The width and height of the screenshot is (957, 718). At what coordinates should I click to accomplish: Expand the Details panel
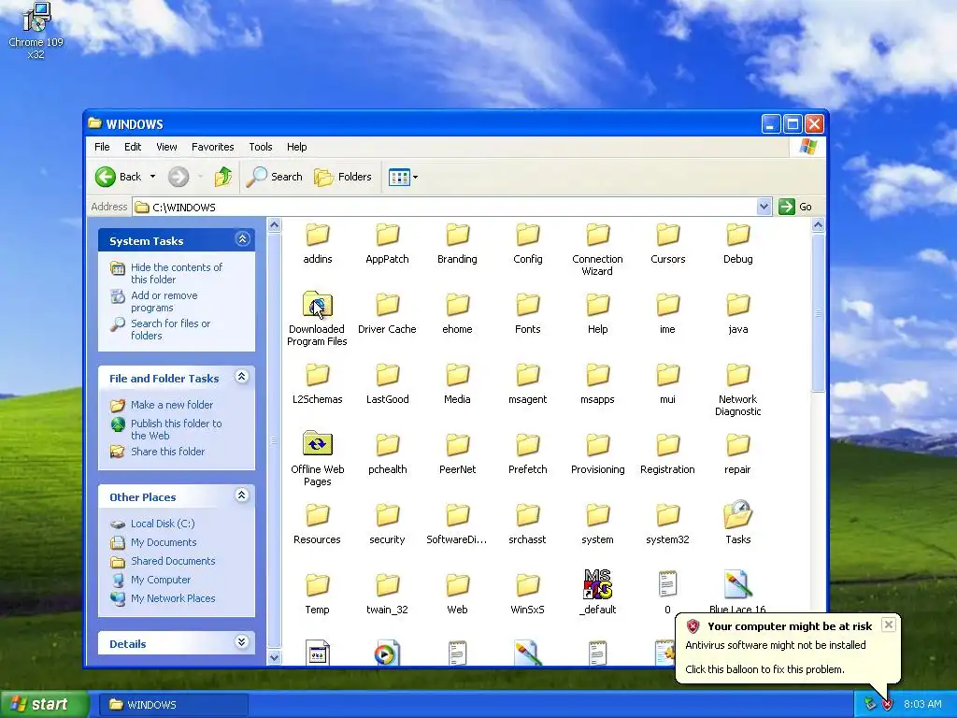tap(242, 641)
